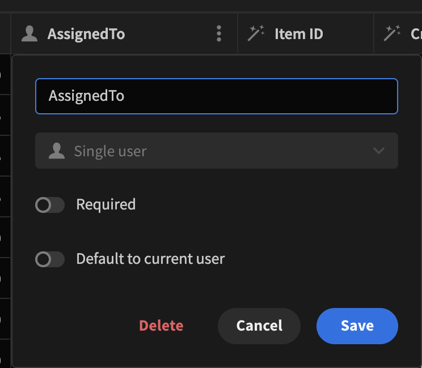Viewport: 422px width, 368px height.
Task: Click the person icon in AssignedTo header
Action: click(x=29, y=34)
